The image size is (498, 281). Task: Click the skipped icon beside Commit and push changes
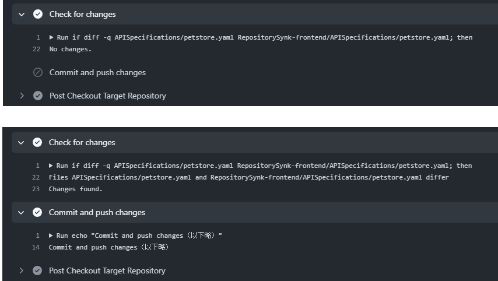(x=38, y=73)
